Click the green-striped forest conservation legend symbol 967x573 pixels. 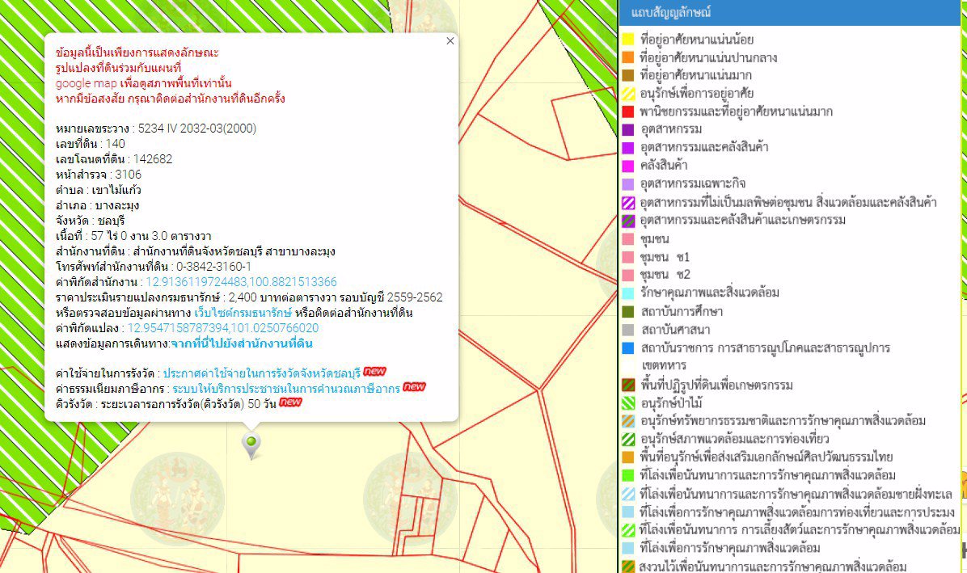coord(627,402)
